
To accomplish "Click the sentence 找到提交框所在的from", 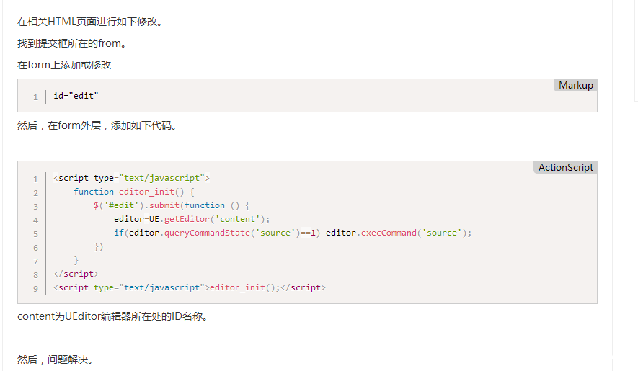I will [x=71, y=43].
